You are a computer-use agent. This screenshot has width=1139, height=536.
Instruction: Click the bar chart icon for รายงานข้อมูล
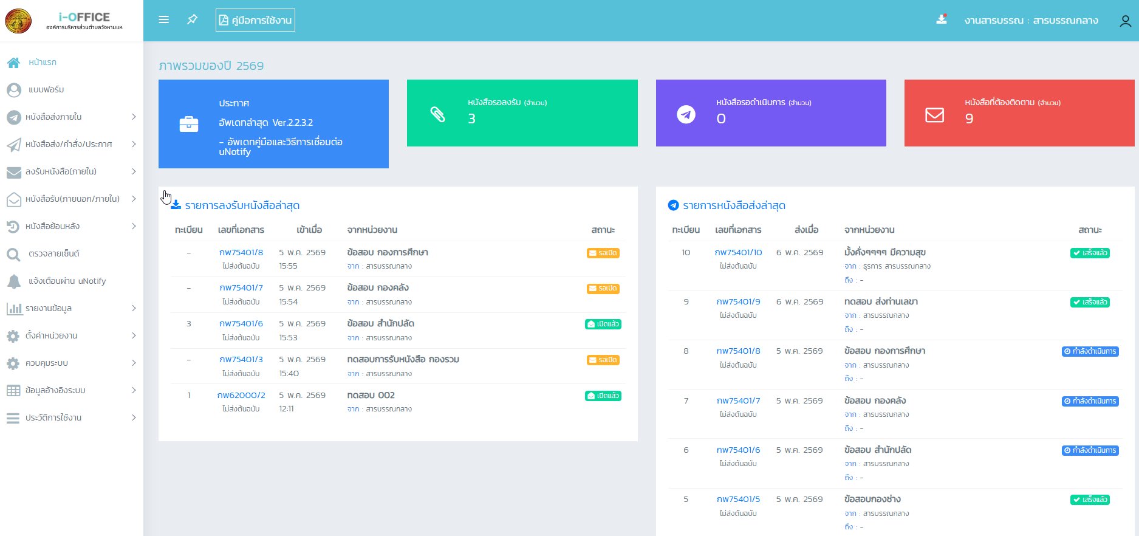(14, 309)
